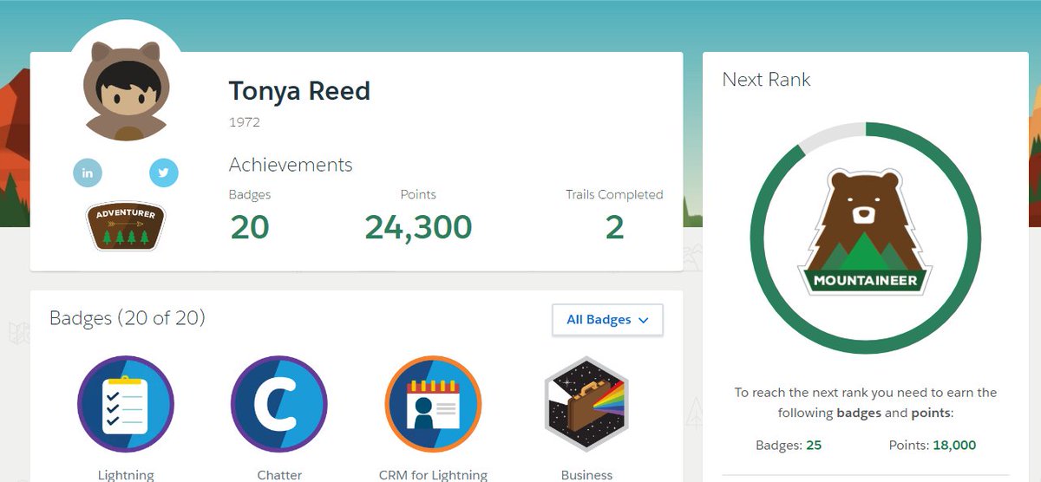
Task: Click the Adventurer rank badge
Action: [x=126, y=225]
